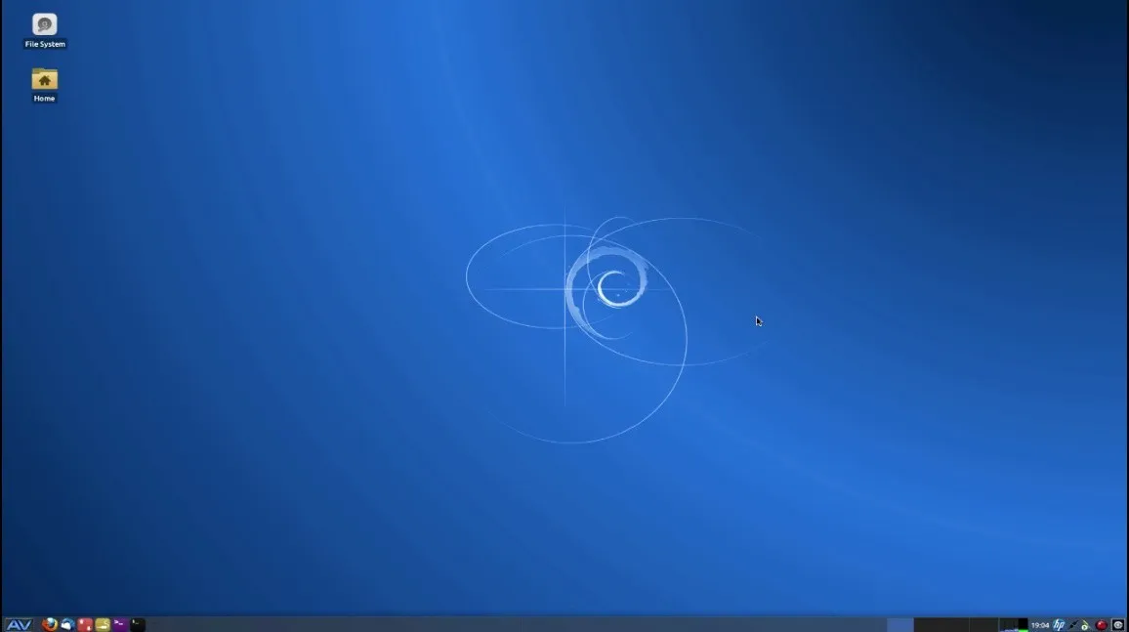Click the system resource meter beside the clock
1129x632 pixels.
coord(1014,624)
